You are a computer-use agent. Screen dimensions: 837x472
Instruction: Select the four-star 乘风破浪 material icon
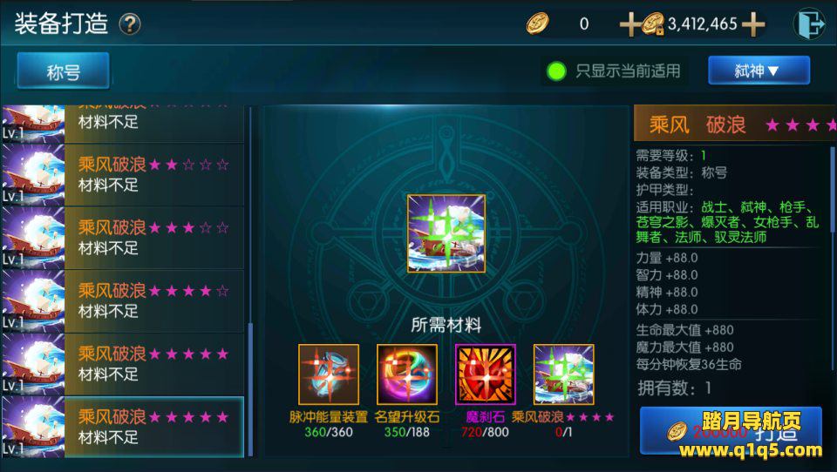tap(564, 374)
